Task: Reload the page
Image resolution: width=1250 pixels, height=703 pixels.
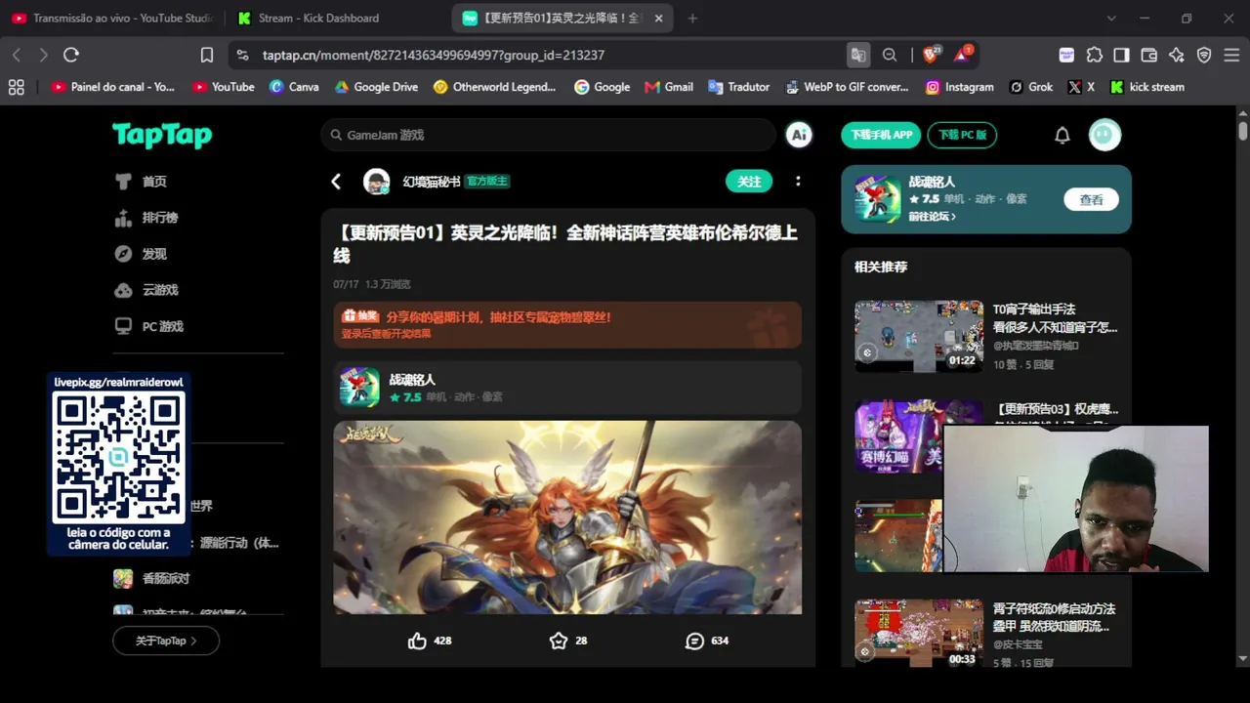Action: [71, 55]
